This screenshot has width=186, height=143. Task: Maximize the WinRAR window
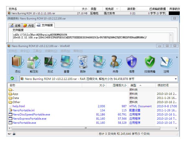167,46
